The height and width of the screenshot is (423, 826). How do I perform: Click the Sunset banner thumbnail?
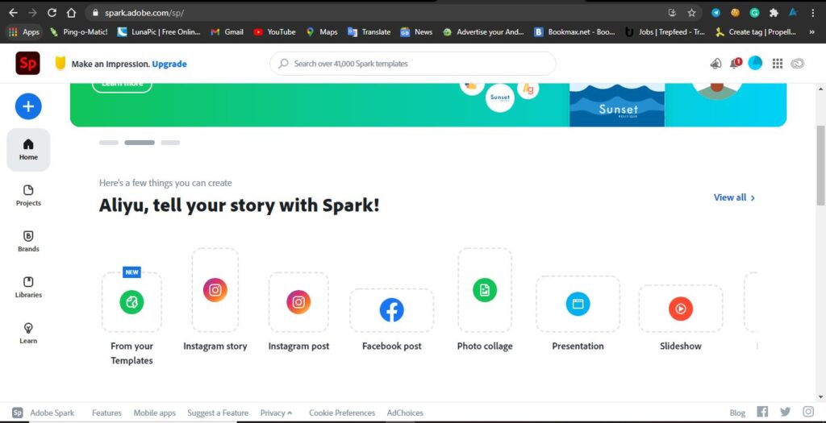[x=617, y=105]
